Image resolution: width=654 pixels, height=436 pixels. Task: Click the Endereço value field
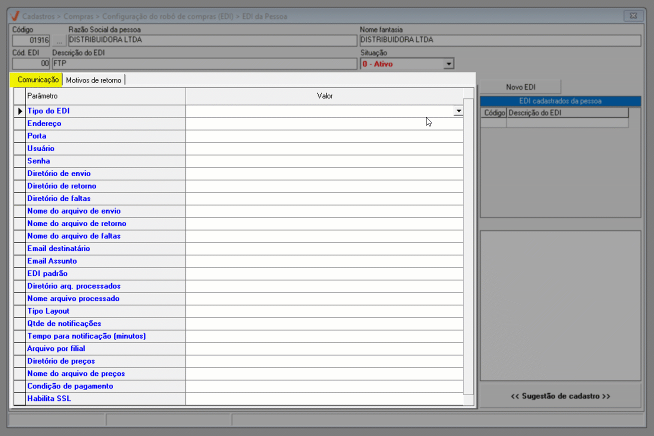(324, 123)
